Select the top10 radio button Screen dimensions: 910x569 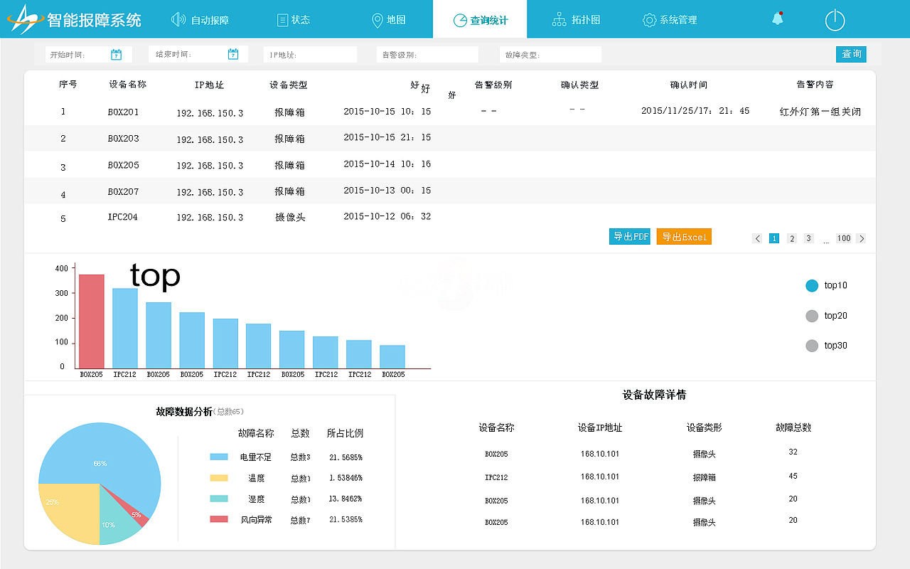(x=811, y=285)
